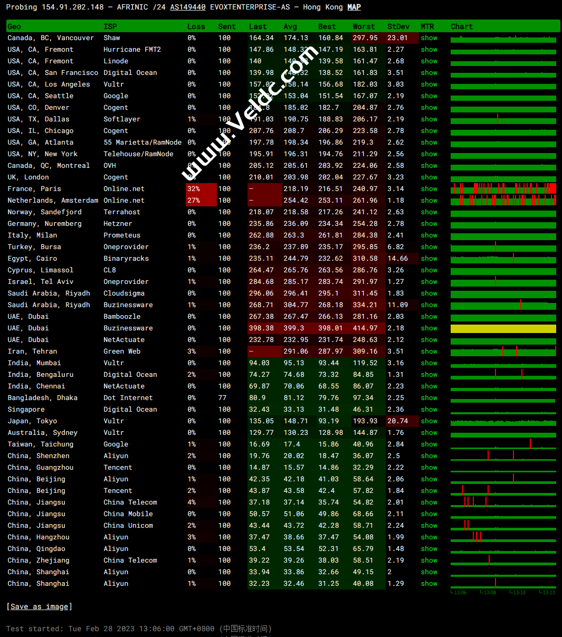The height and width of the screenshot is (637, 562).
Task: Click the Bamboozle ISP cell for Dubai
Action: coord(122,317)
